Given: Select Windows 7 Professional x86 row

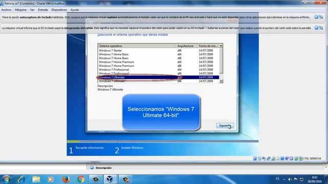Looking at the screenshot, I should [x=158, y=74].
